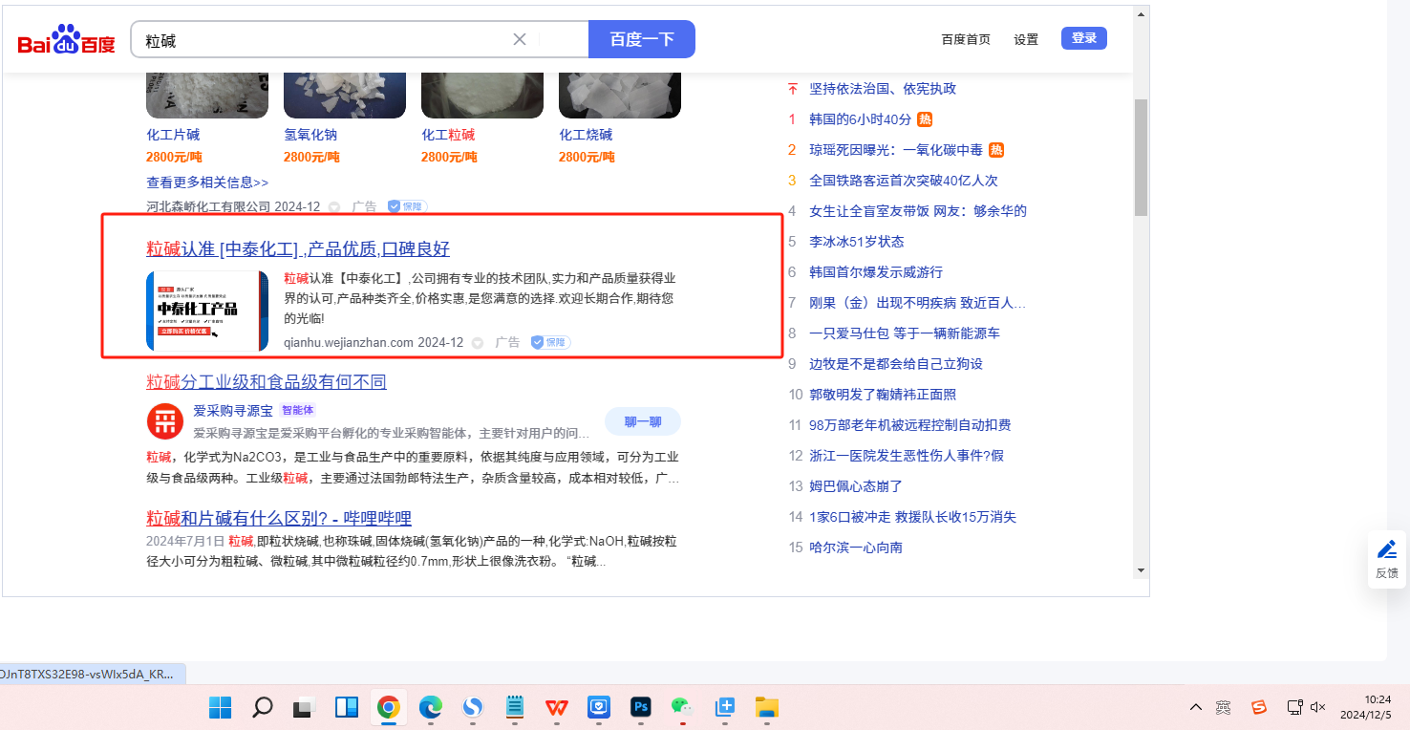Open the 中泰化工产品 ad thumbnail image

click(207, 311)
